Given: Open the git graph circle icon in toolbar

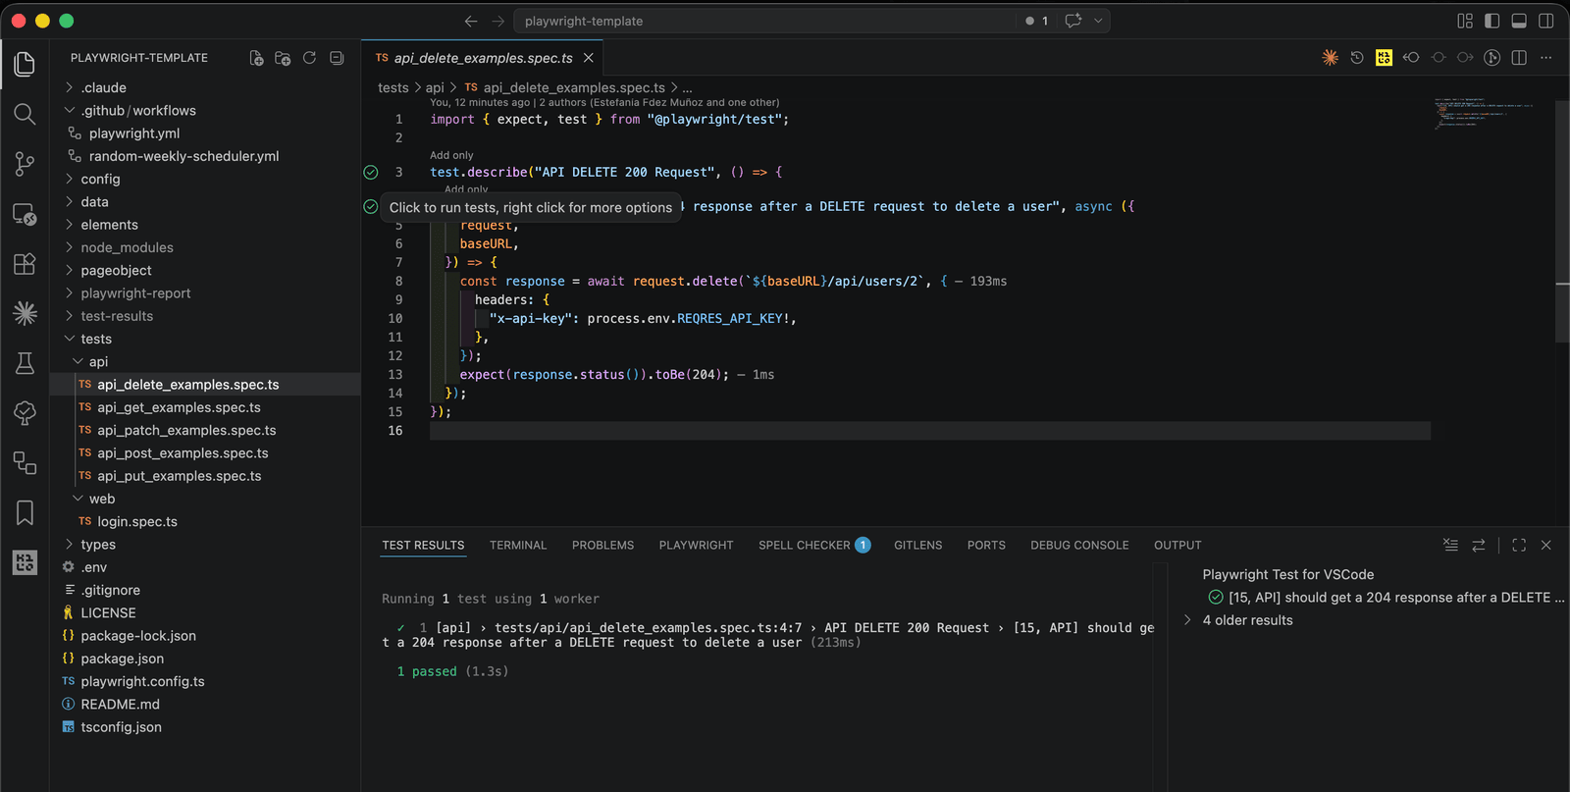Looking at the screenshot, I should click(x=1492, y=58).
